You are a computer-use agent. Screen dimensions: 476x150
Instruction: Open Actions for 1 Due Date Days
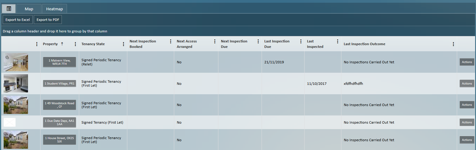[x=467, y=122]
